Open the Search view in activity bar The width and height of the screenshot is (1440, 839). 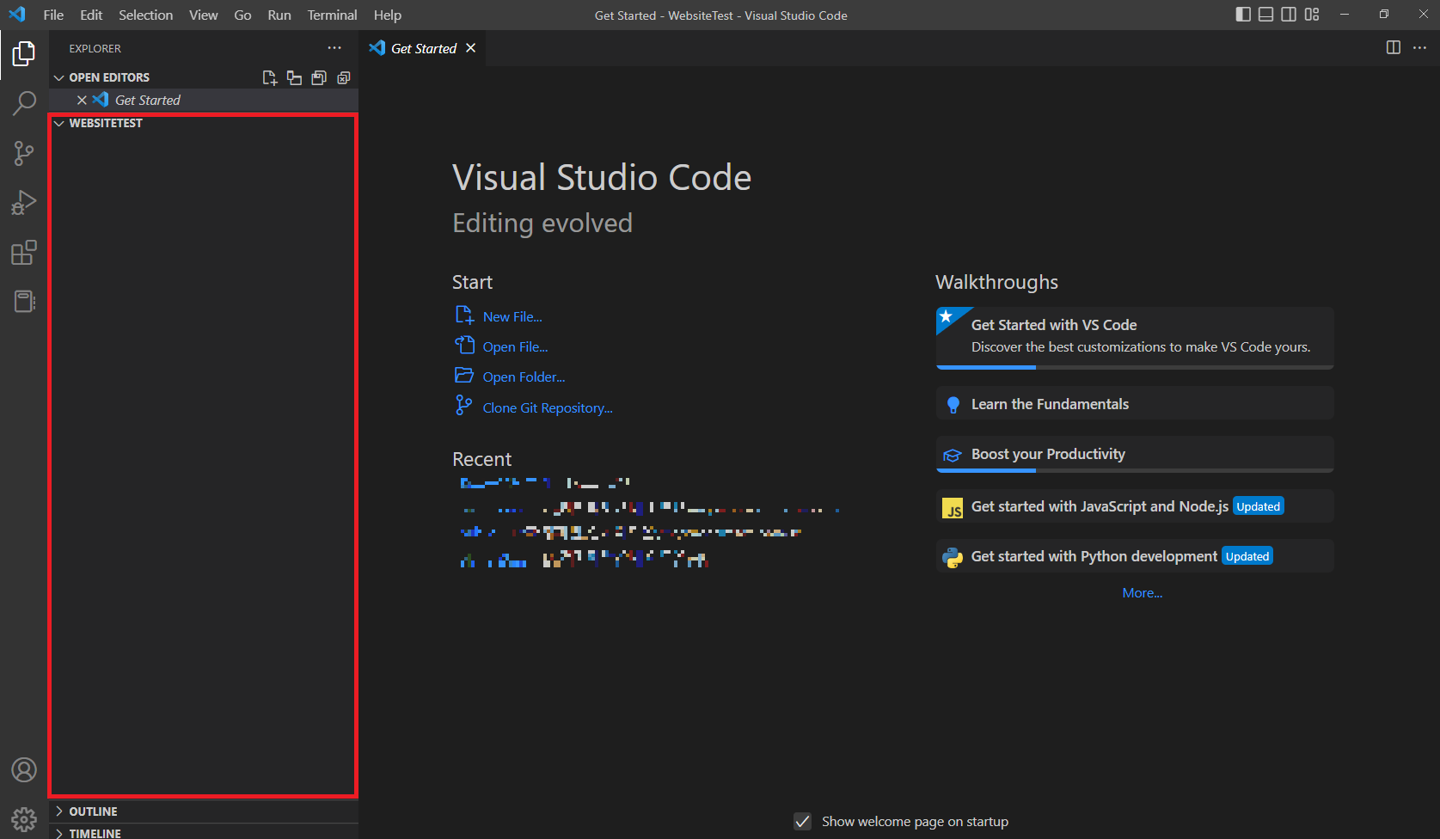[x=24, y=103]
